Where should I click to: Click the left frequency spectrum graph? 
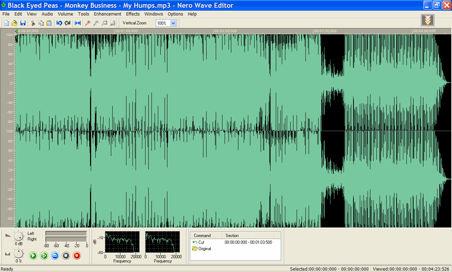click(123, 242)
